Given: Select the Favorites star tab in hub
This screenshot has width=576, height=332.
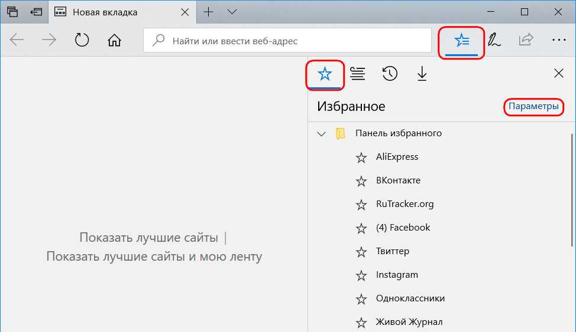Looking at the screenshot, I should [325, 74].
